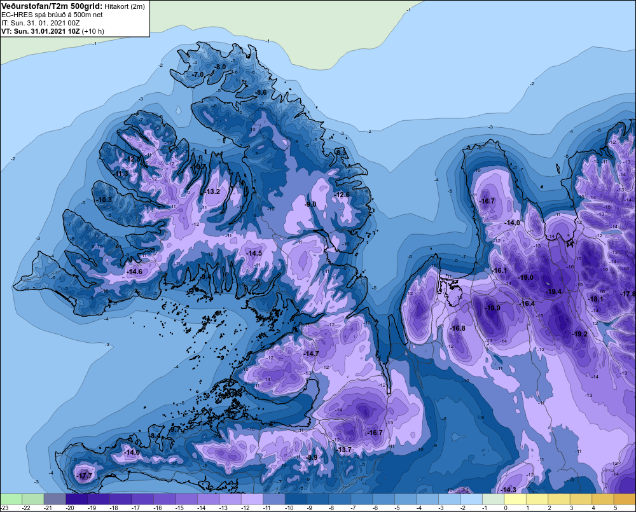This screenshot has height=512, width=636.
Task: Click the dark purple legend swatch labelled -20
Action: (x=77, y=499)
